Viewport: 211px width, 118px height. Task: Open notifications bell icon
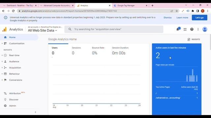click(x=178, y=29)
